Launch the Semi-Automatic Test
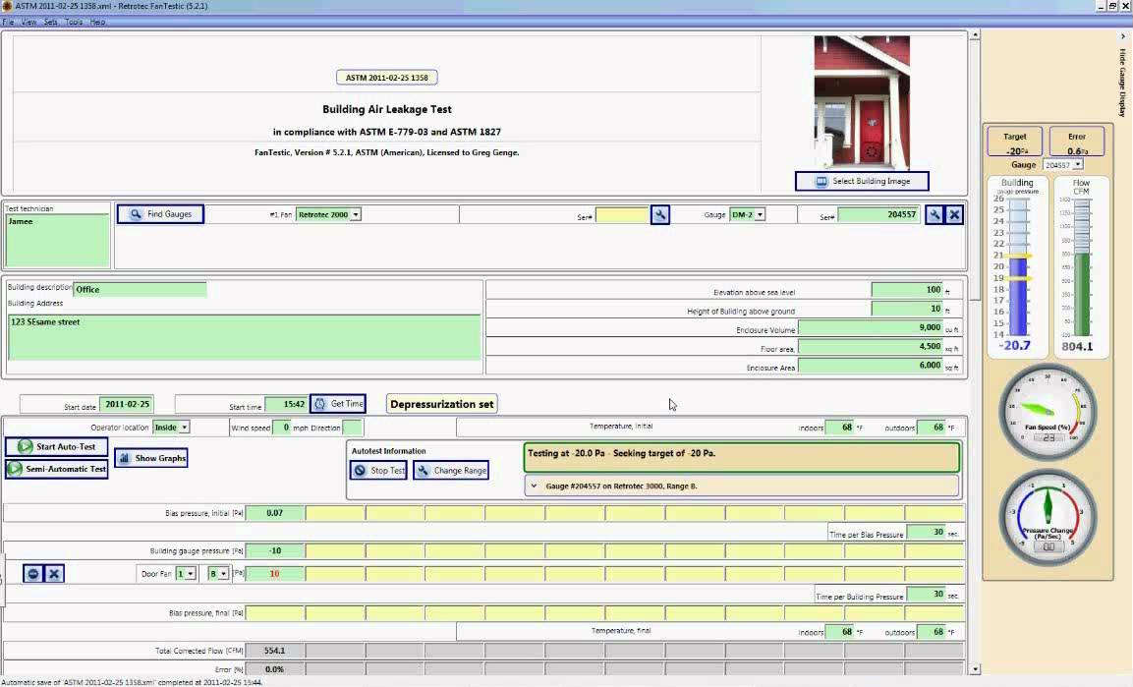The image size is (1133, 687). coord(57,469)
